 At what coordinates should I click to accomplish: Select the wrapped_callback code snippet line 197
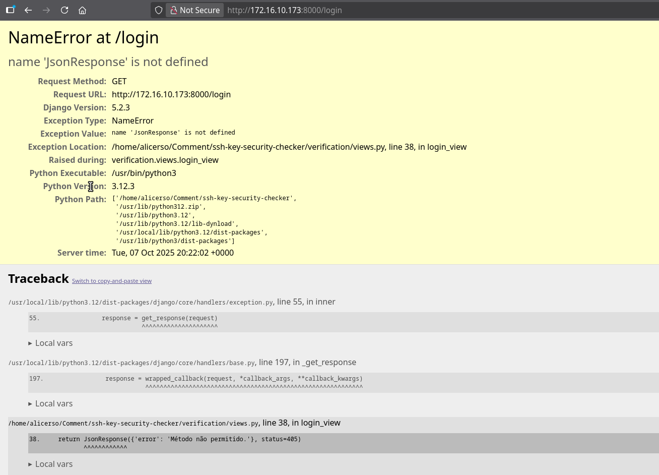(x=195, y=379)
